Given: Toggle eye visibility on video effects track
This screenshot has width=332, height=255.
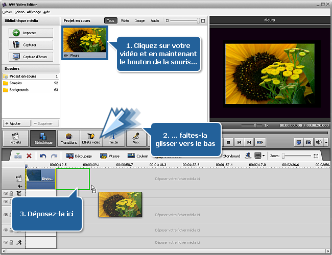Looking at the screenshot, I should (x=6, y=194).
